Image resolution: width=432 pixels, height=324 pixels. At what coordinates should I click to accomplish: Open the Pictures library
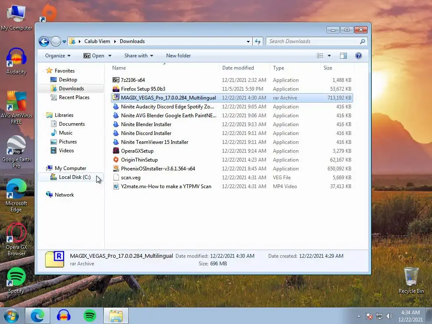click(68, 142)
